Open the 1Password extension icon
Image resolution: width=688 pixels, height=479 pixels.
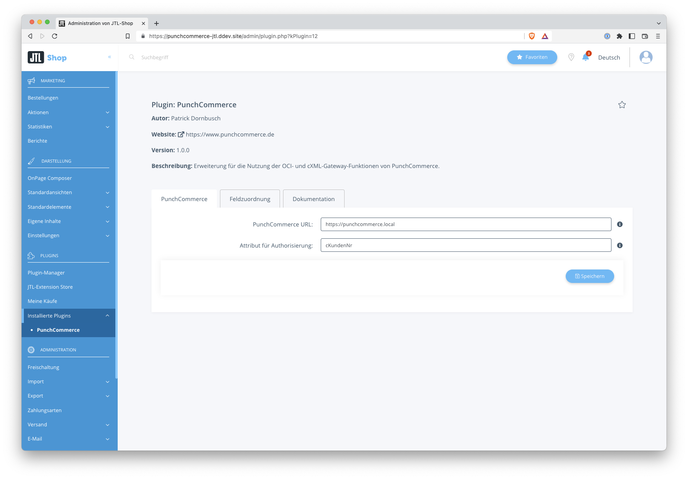[607, 36]
